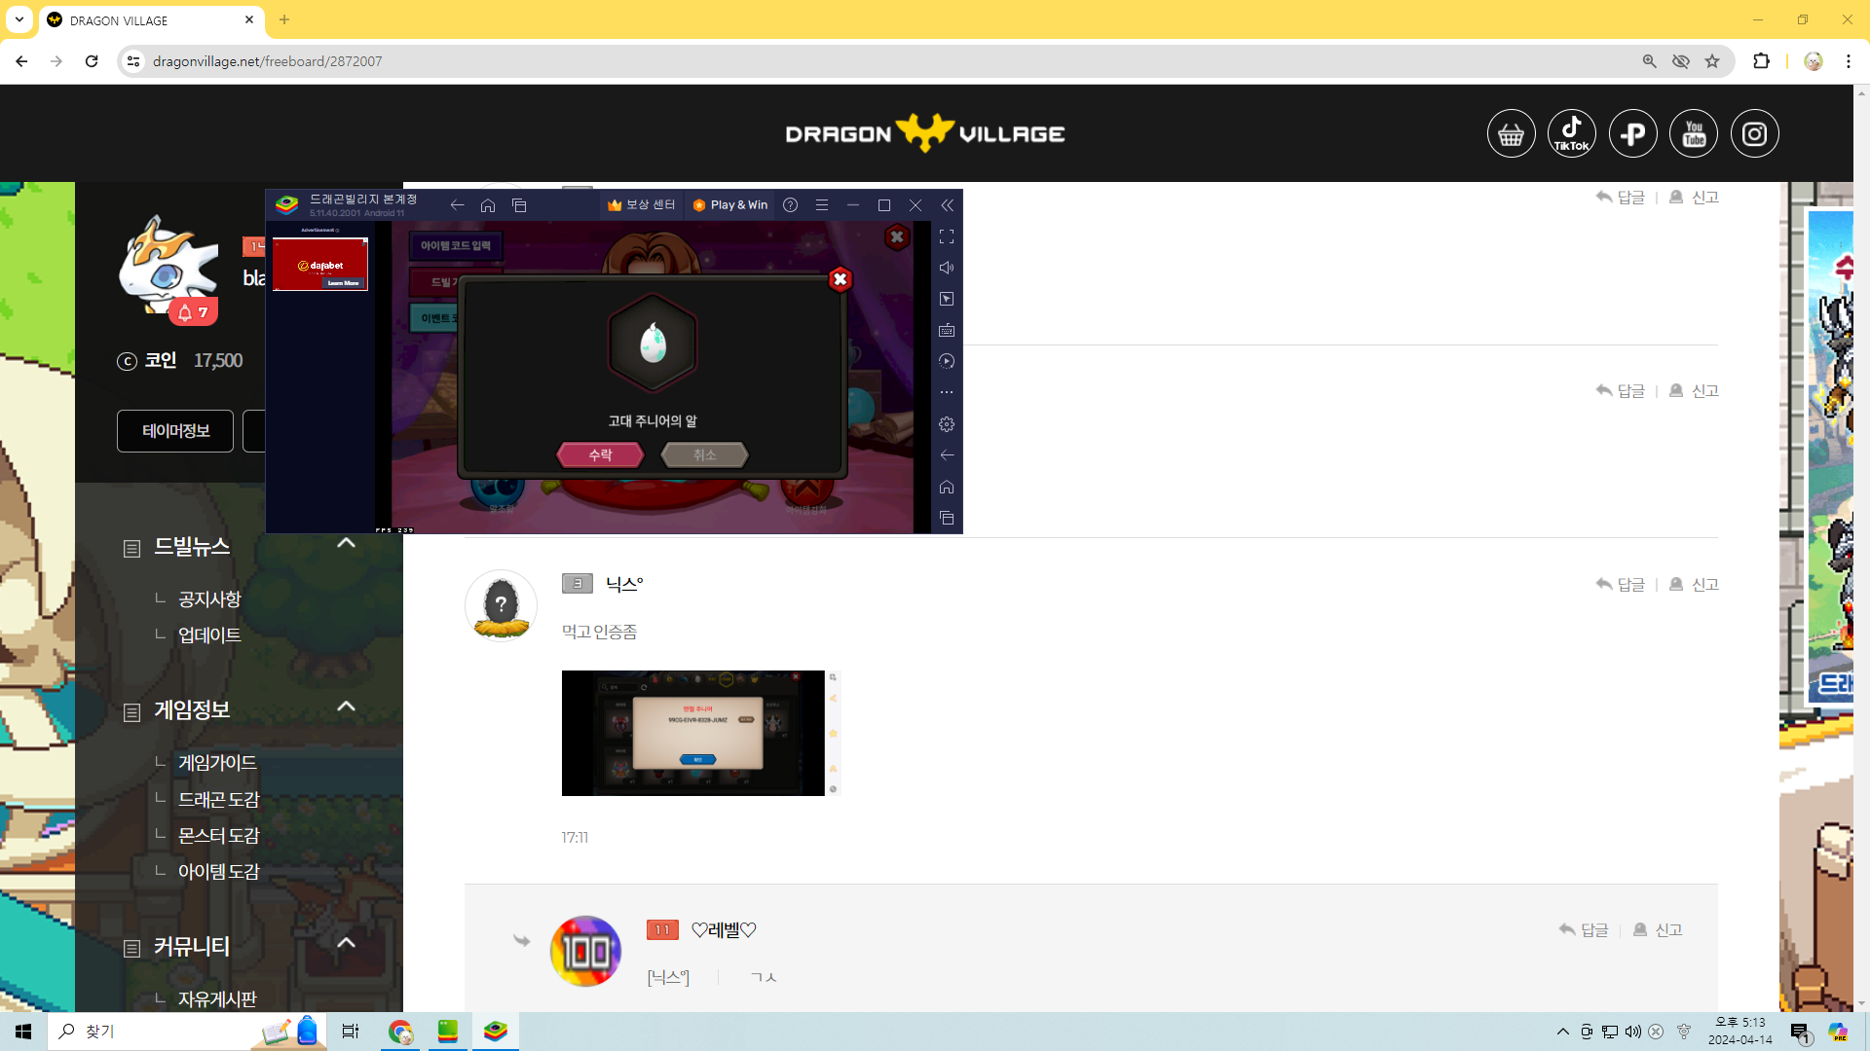Open Chrome zoom magnifier icon in address bar
This screenshot has width=1870, height=1051.
click(1650, 61)
